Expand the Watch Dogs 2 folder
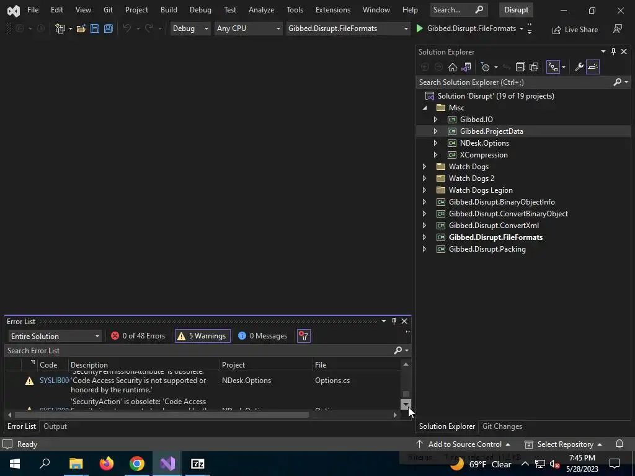The image size is (635, 476). (x=424, y=178)
